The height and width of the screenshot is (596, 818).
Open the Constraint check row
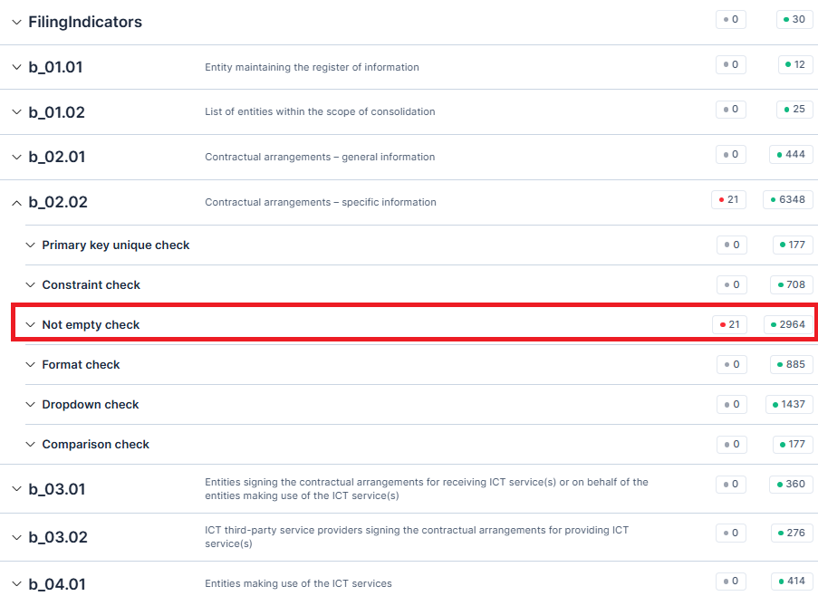[91, 285]
